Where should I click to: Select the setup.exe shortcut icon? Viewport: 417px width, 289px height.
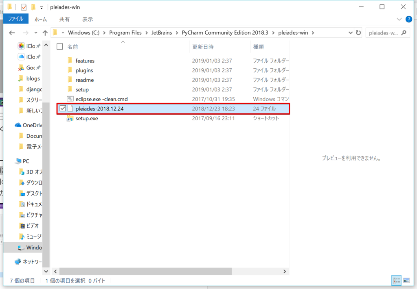(70, 118)
